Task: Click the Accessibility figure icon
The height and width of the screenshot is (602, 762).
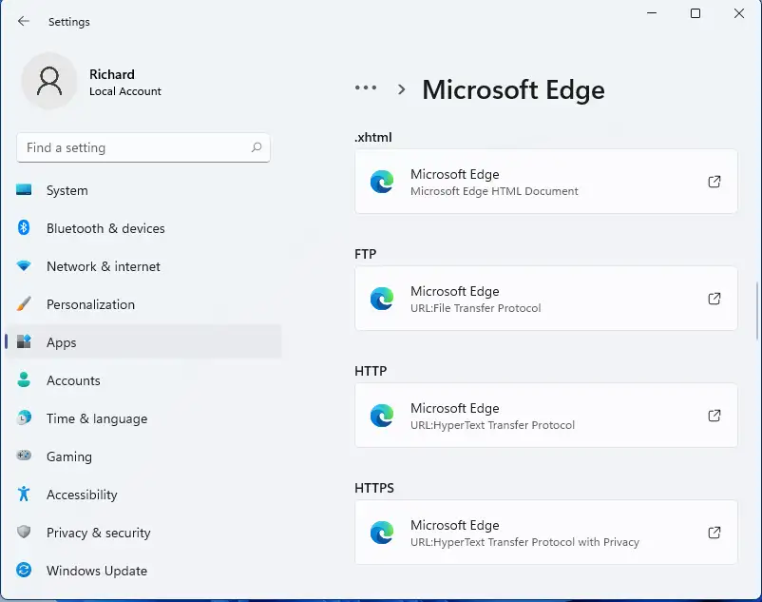Action: (24, 494)
